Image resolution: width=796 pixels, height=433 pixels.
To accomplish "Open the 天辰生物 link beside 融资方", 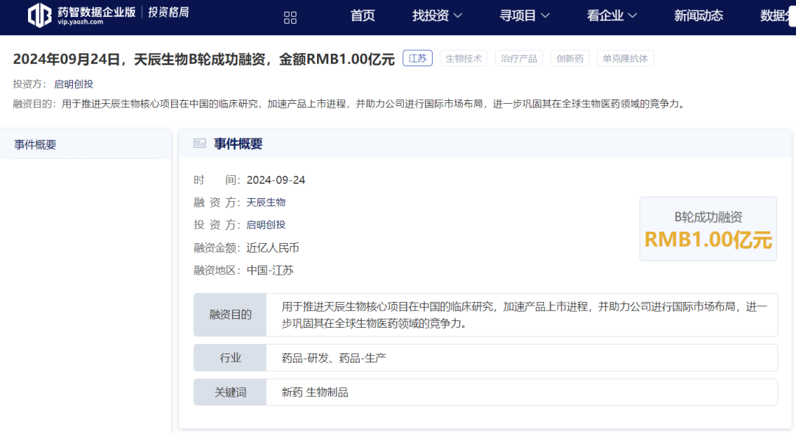I will point(266,203).
